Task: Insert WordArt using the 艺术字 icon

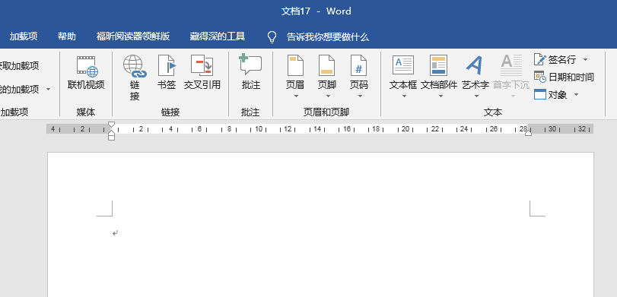Action: [475, 65]
